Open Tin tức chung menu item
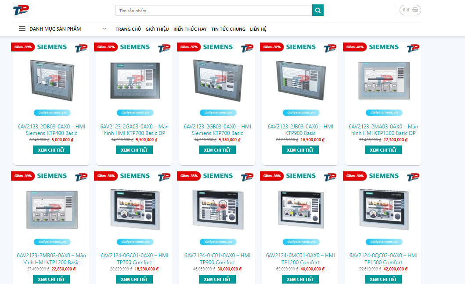Viewport: 465px width, 284px height. coord(228,29)
